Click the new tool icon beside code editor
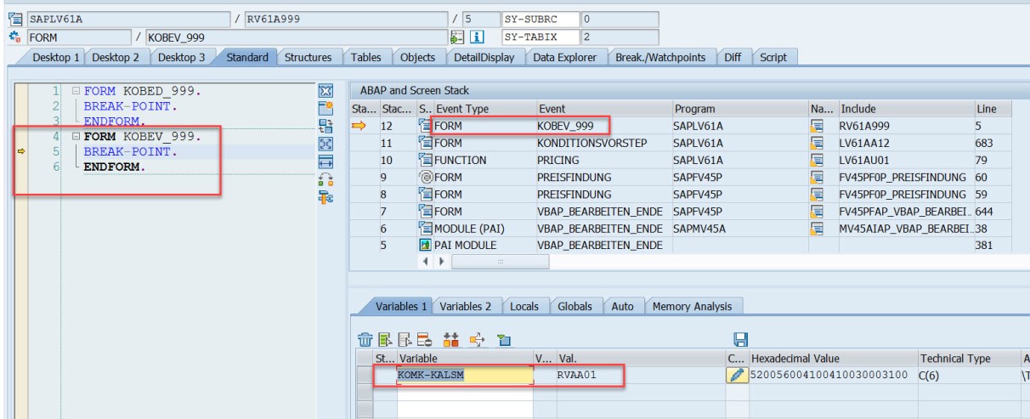 [x=323, y=105]
